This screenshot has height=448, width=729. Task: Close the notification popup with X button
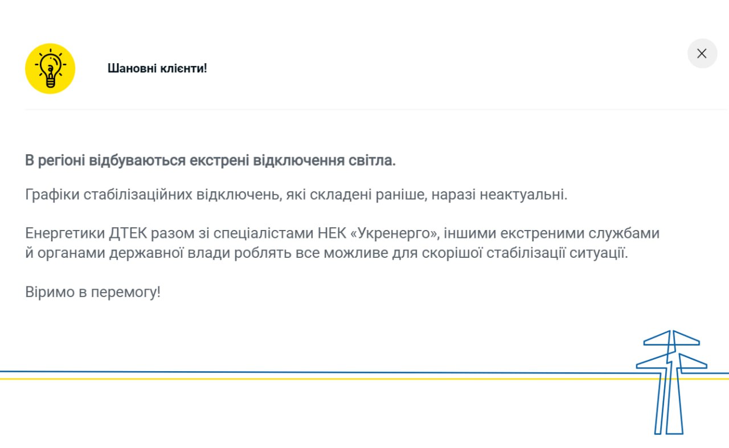point(702,54)
